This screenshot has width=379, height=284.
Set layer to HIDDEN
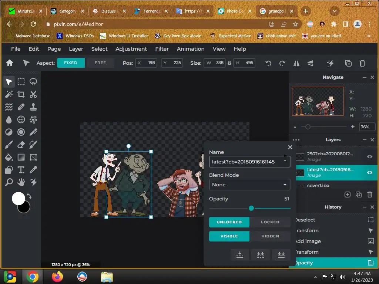point(270,236)
